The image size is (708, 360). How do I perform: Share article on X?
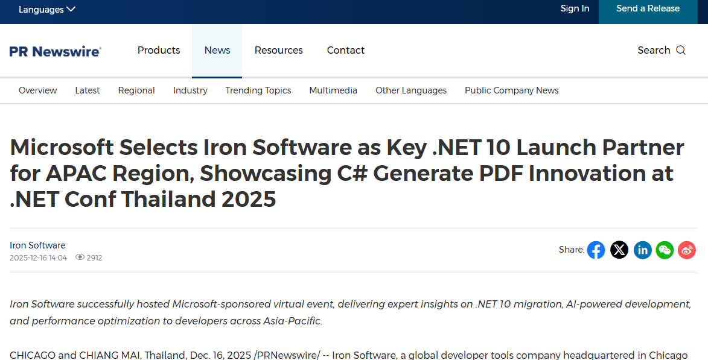point(619,250)
